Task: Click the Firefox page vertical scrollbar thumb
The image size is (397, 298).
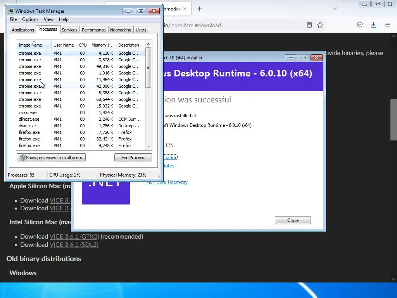Action: [394, 120]
